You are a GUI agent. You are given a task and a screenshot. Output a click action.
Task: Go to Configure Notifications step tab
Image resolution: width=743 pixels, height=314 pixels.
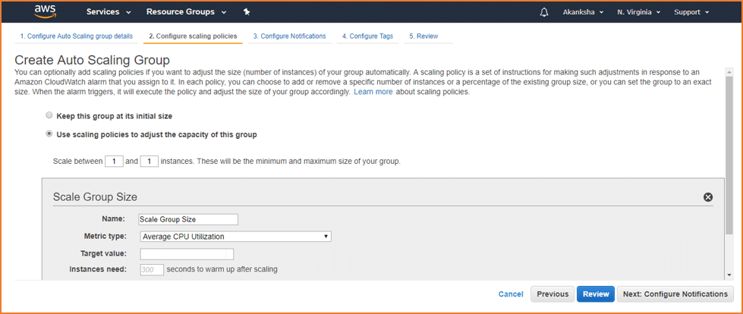[289, 36]
